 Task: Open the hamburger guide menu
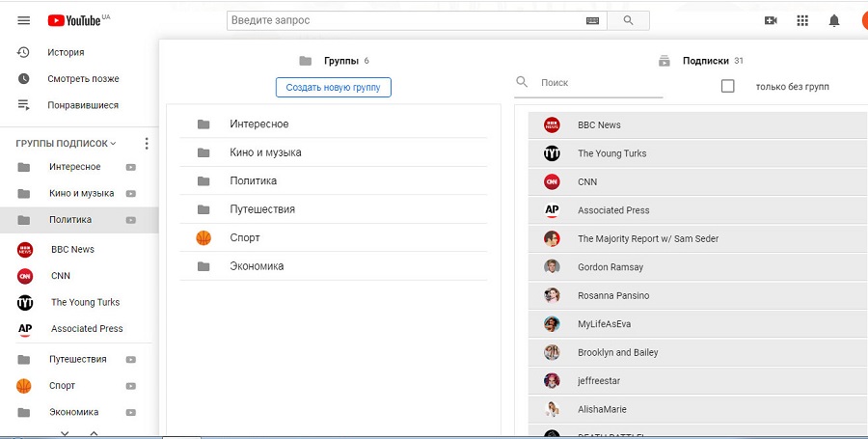(x=23, y=20)
